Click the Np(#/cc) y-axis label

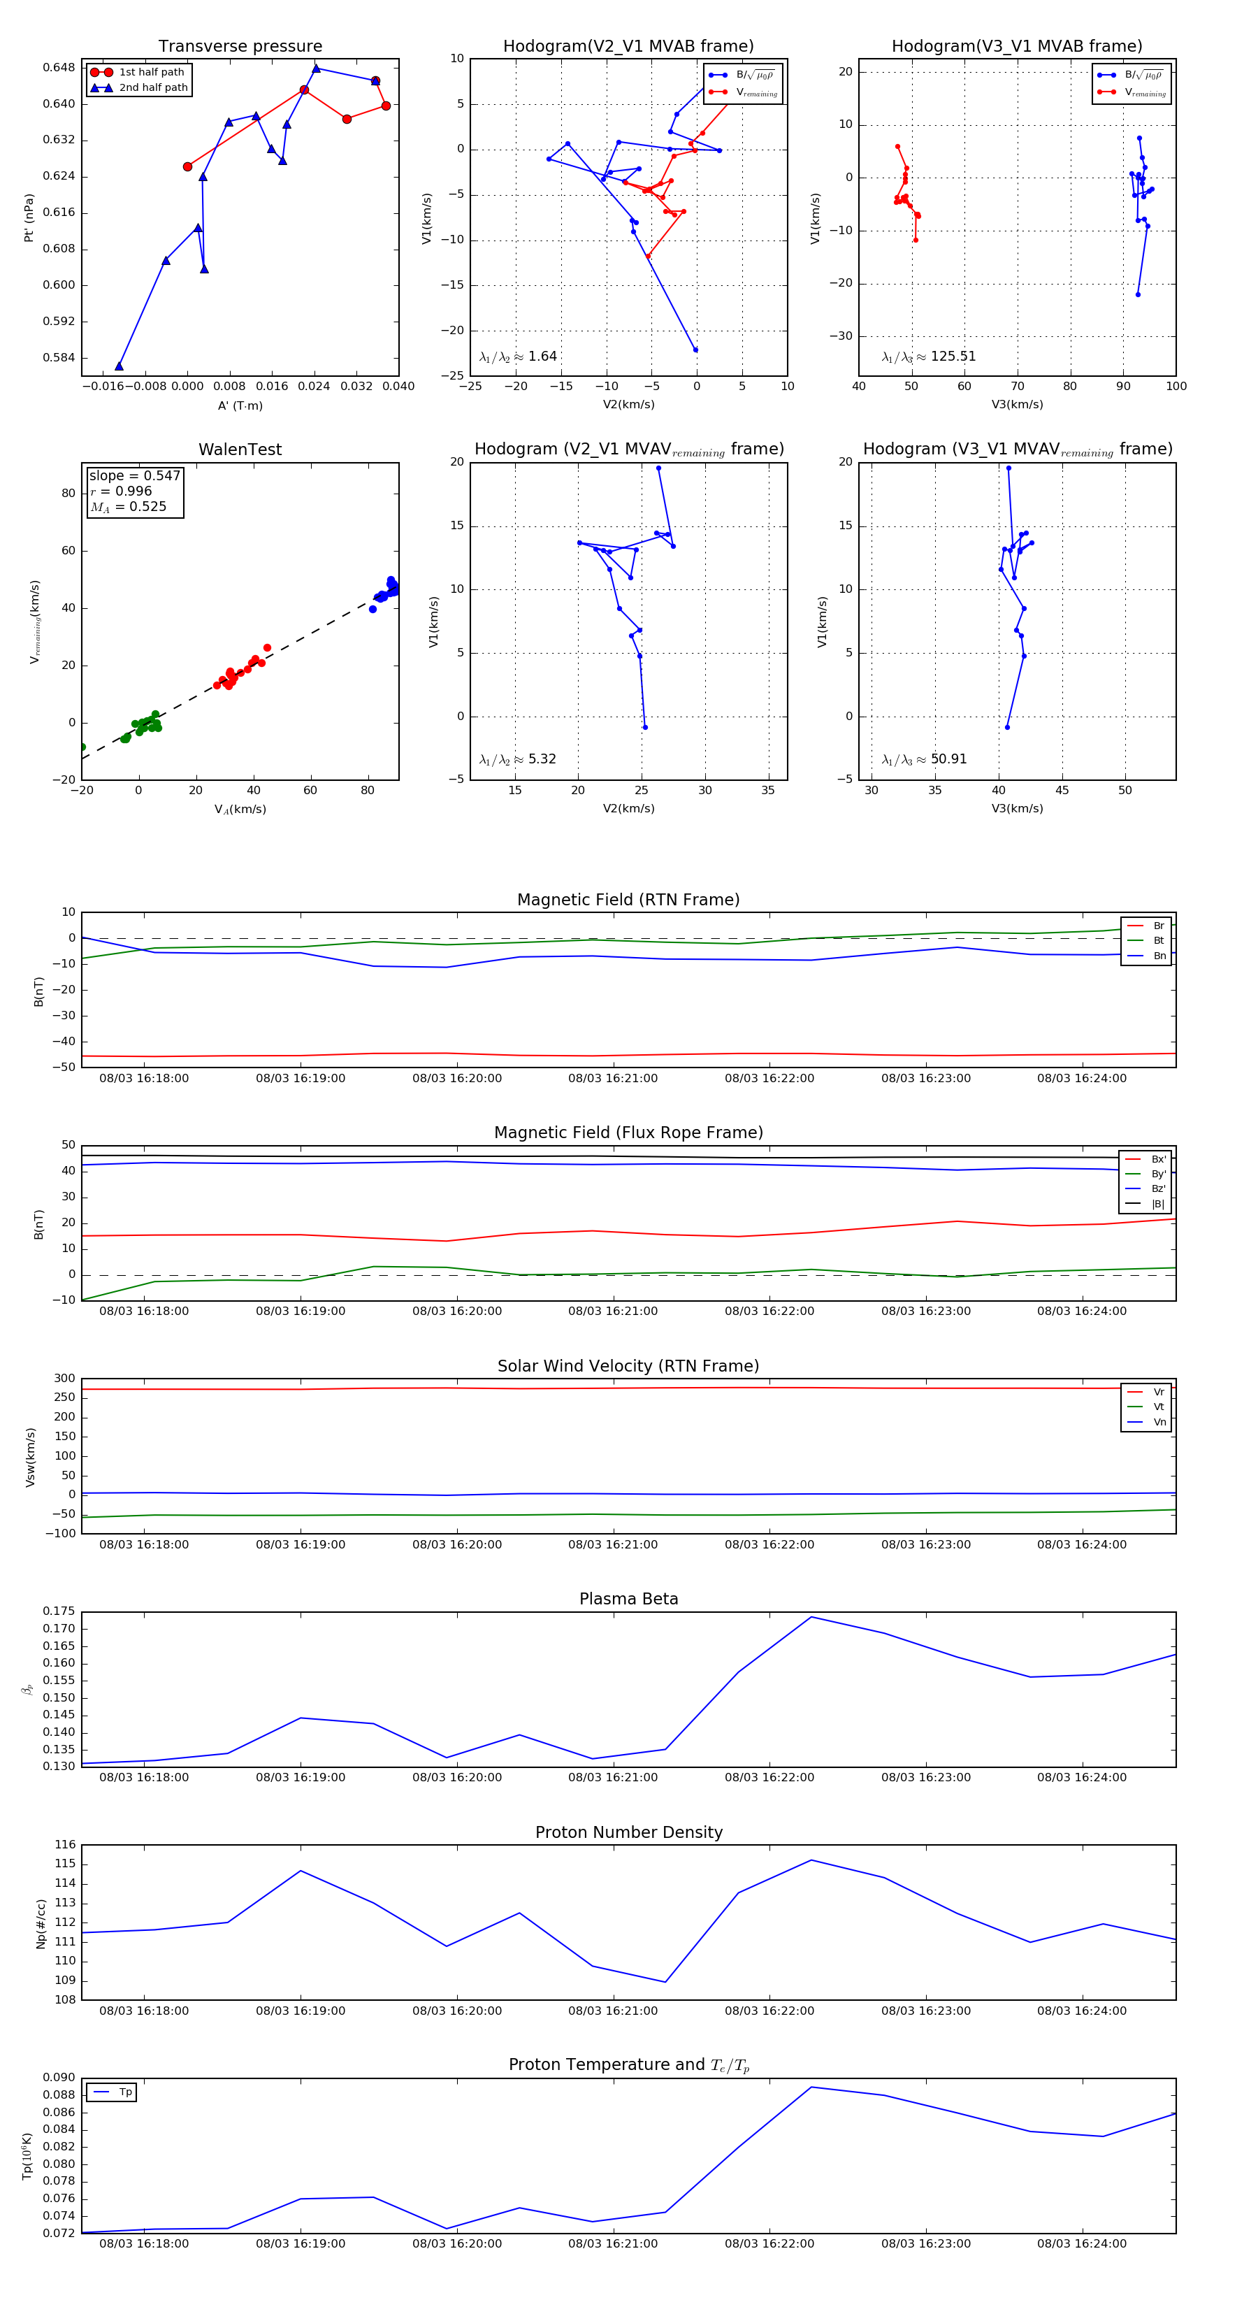click(x=41, y=1924)
